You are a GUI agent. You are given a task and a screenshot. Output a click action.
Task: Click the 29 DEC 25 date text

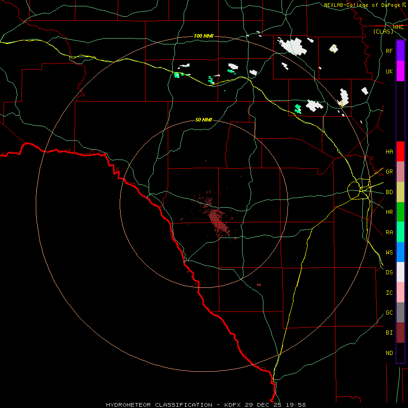263,405
